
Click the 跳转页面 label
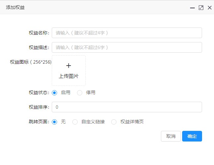(x=39, y=122)
